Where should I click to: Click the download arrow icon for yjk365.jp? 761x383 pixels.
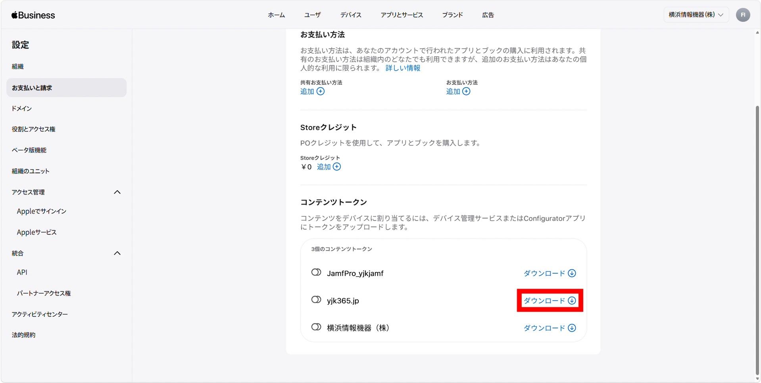[x=572, y=301]
